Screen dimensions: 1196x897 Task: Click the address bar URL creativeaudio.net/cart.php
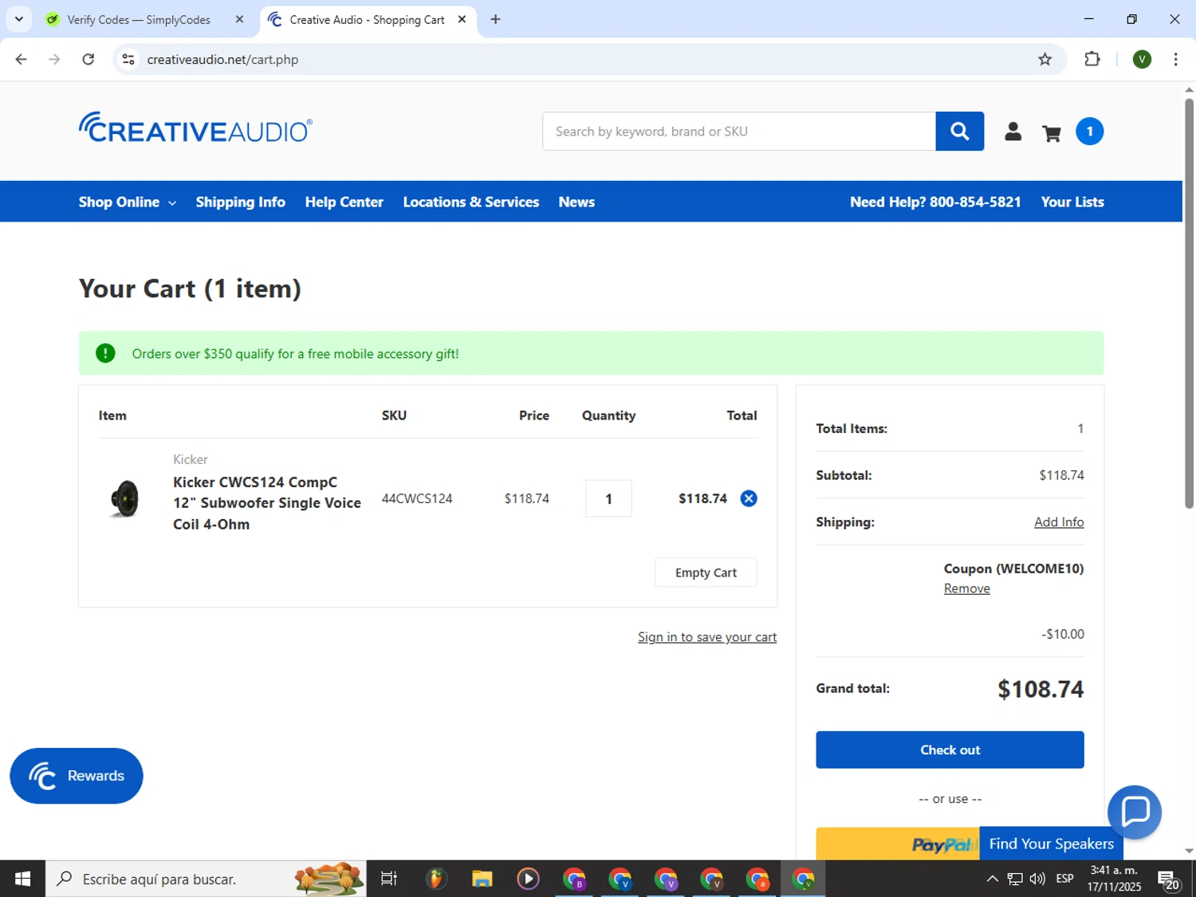click(222, 59)
